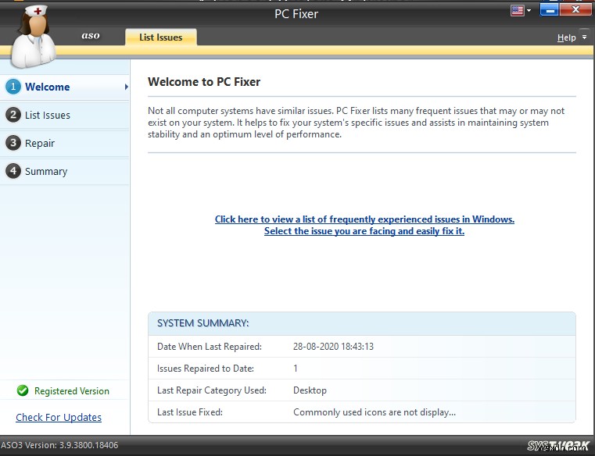
Task: Close the PC Fixer window
Action: click(x=575, y=10)
